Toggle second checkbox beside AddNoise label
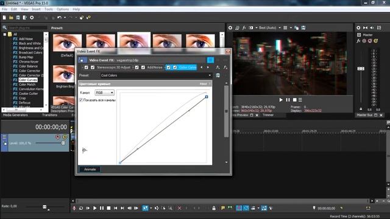The image size is (390, 219). point(143,68)
